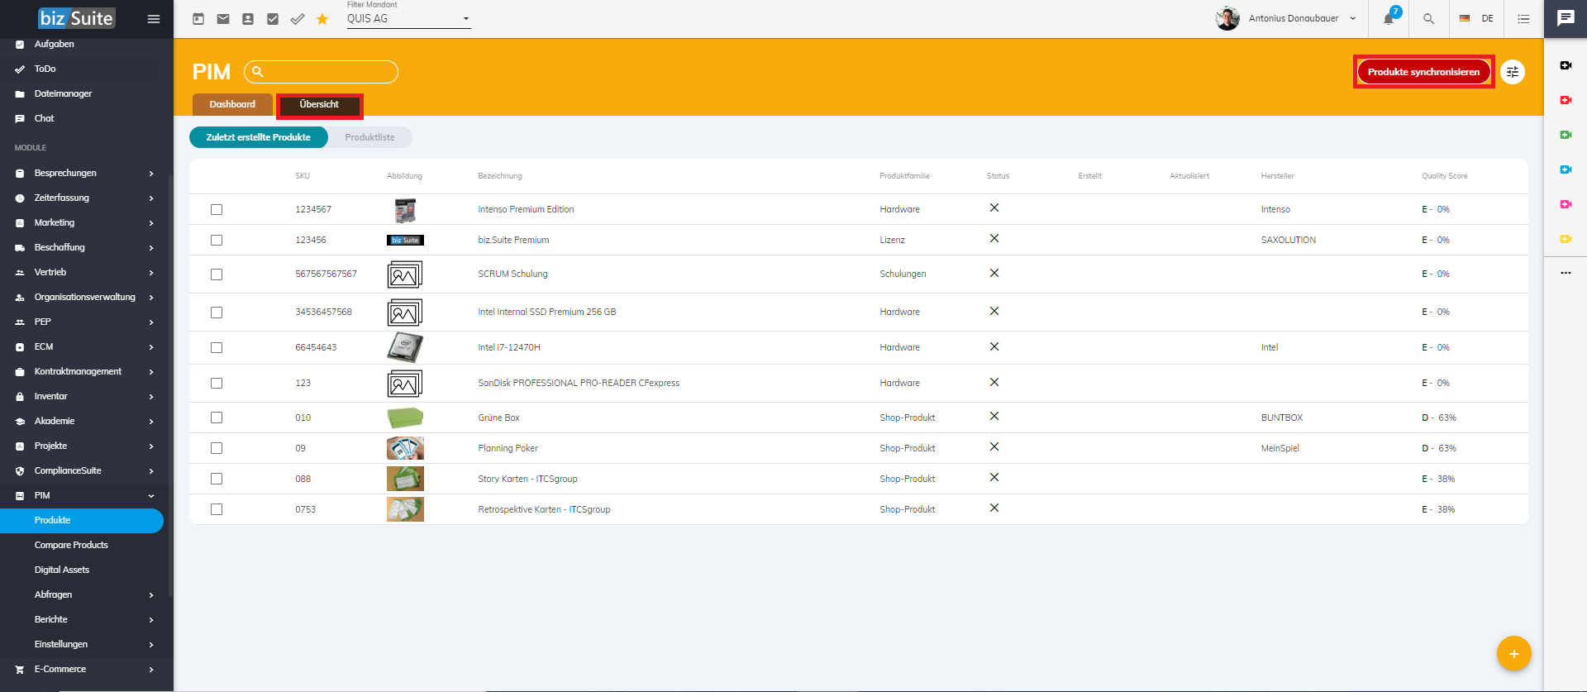Sort by Quality Score column header
Image resolution: width=1587 pixels, height=692 pixels.
click(x=1444, y=176)
